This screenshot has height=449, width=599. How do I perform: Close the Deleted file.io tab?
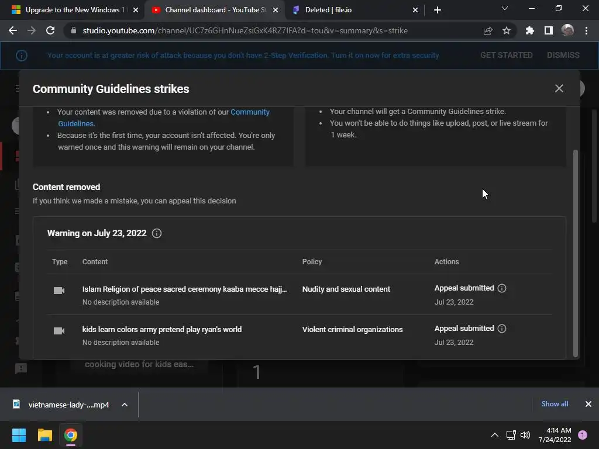(415, 10)
